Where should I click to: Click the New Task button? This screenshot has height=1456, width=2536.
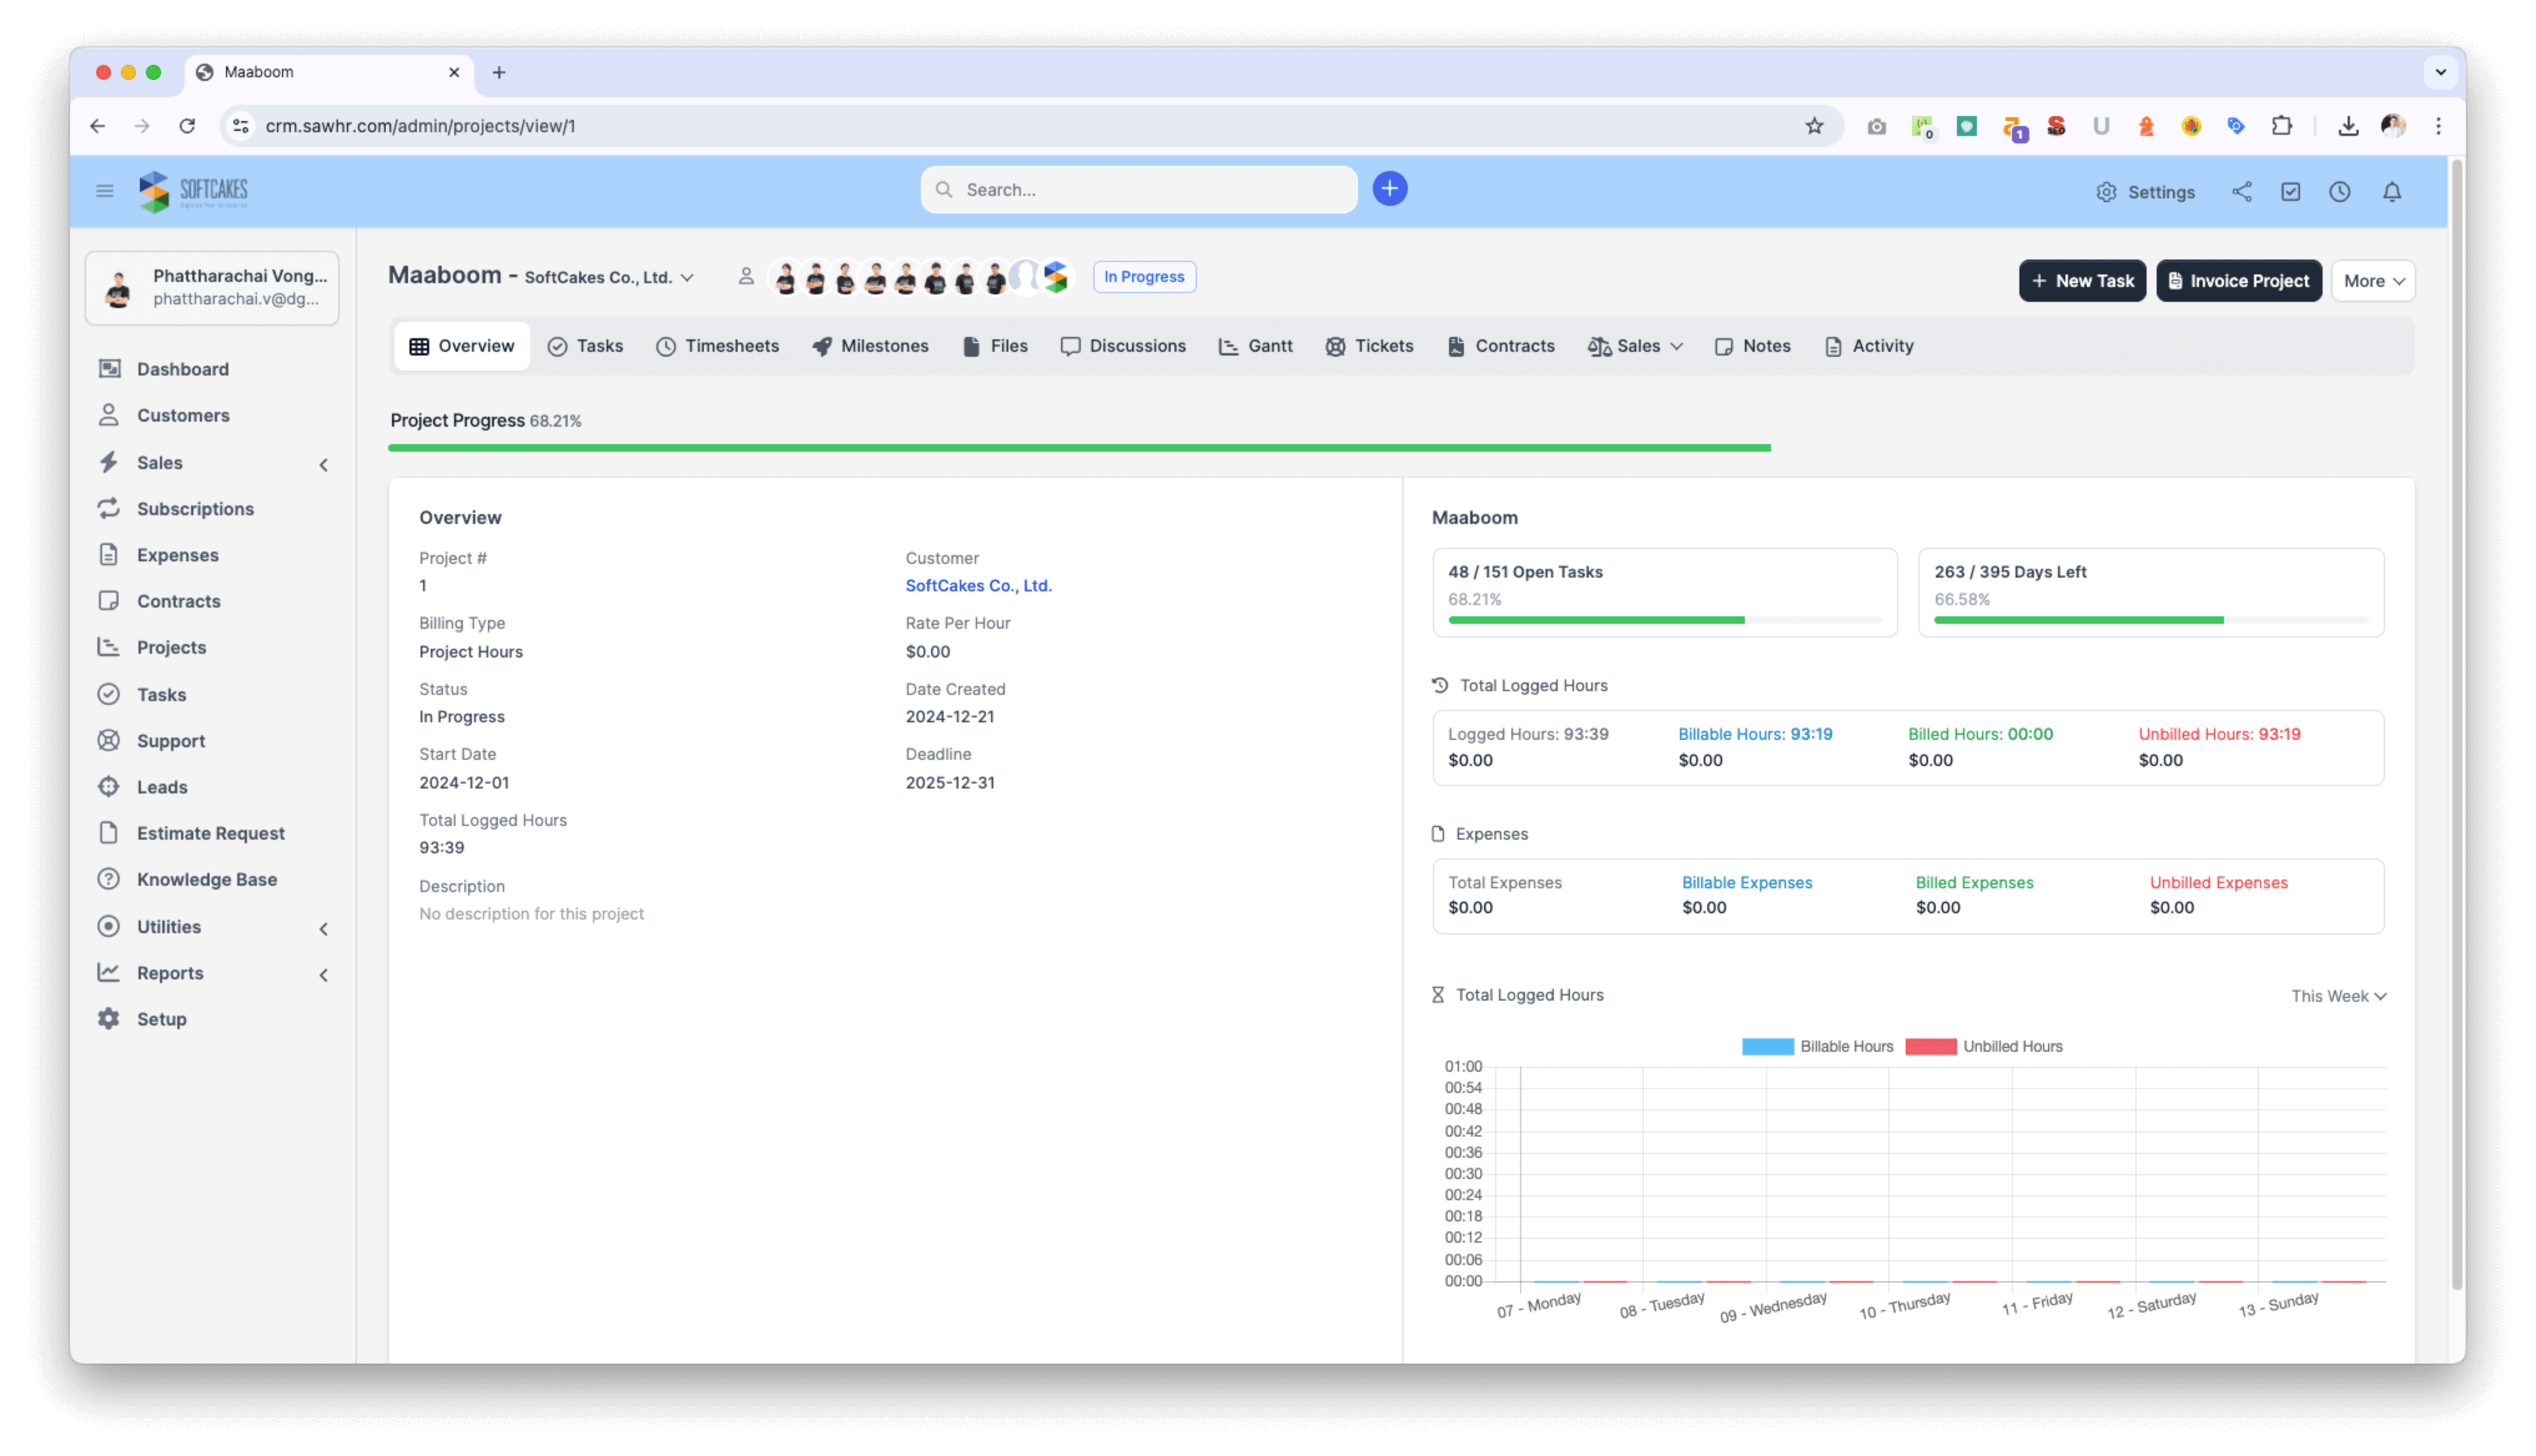(x=2081, y=281)
